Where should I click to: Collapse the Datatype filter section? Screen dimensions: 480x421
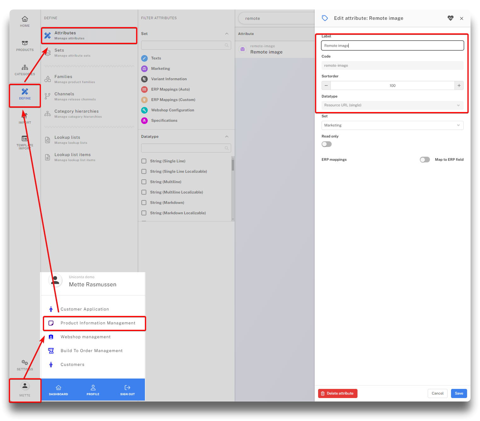coord(227,137)
